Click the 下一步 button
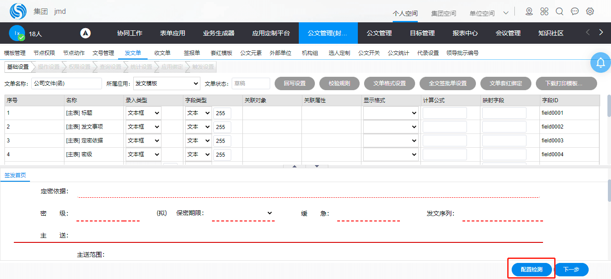The width and height of the screenshot is (611, 279). [571, 270]
